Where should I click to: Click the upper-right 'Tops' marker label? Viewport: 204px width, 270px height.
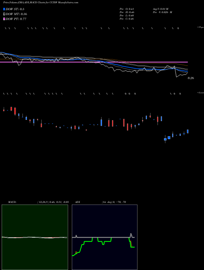[201, 27]
